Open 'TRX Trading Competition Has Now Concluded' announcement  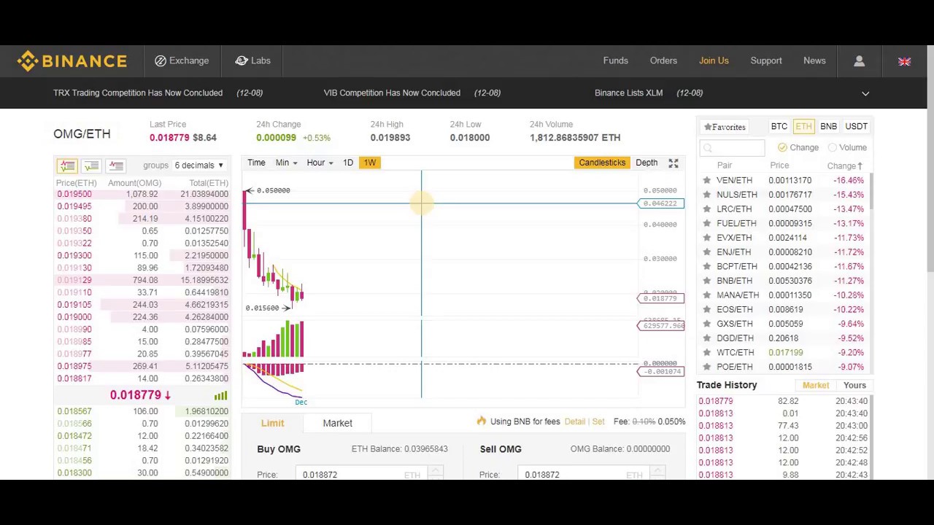(138, 93)
